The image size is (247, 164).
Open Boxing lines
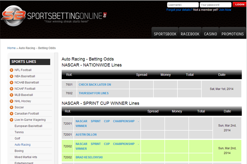(x=19, y=151)
